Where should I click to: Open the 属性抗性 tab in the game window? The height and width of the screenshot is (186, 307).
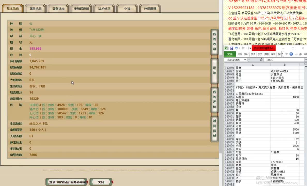[x=35, y=8]
